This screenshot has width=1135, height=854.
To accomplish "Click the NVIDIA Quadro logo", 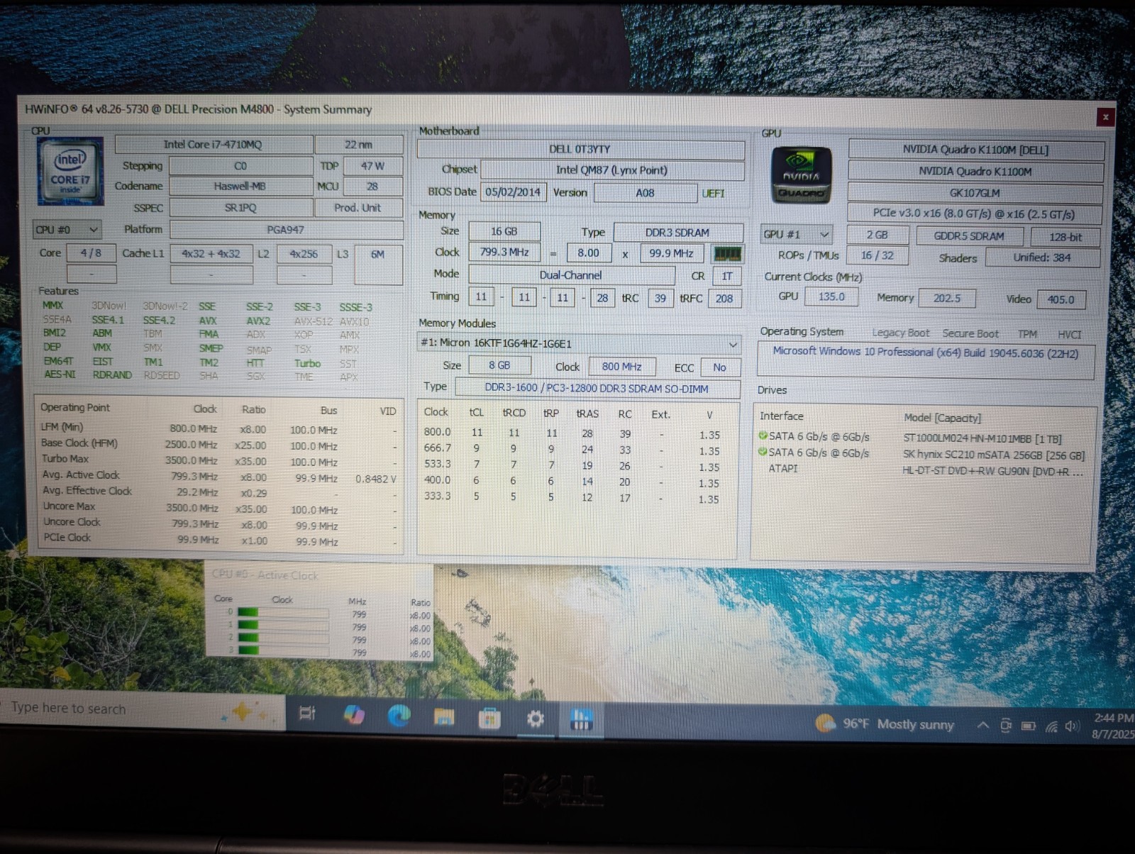I will tap(801, 175).
